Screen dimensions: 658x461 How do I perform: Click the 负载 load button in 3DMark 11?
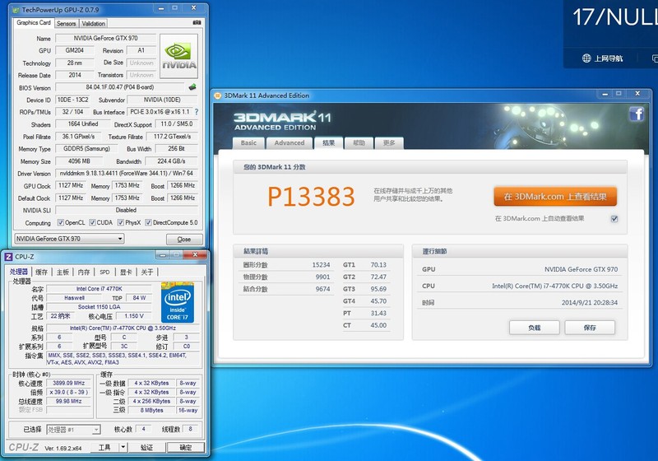point(534,328)
